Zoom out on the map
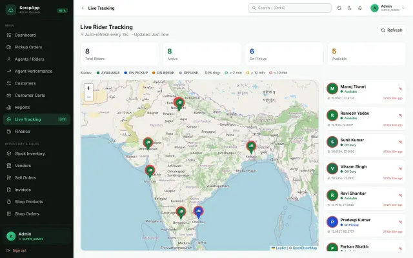The image size is (413, 258). pos(89,97)
